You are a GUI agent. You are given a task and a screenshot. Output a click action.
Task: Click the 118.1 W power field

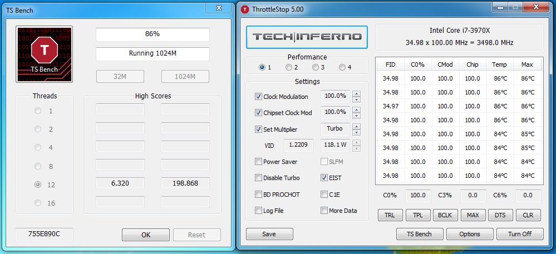coord(335,145)
